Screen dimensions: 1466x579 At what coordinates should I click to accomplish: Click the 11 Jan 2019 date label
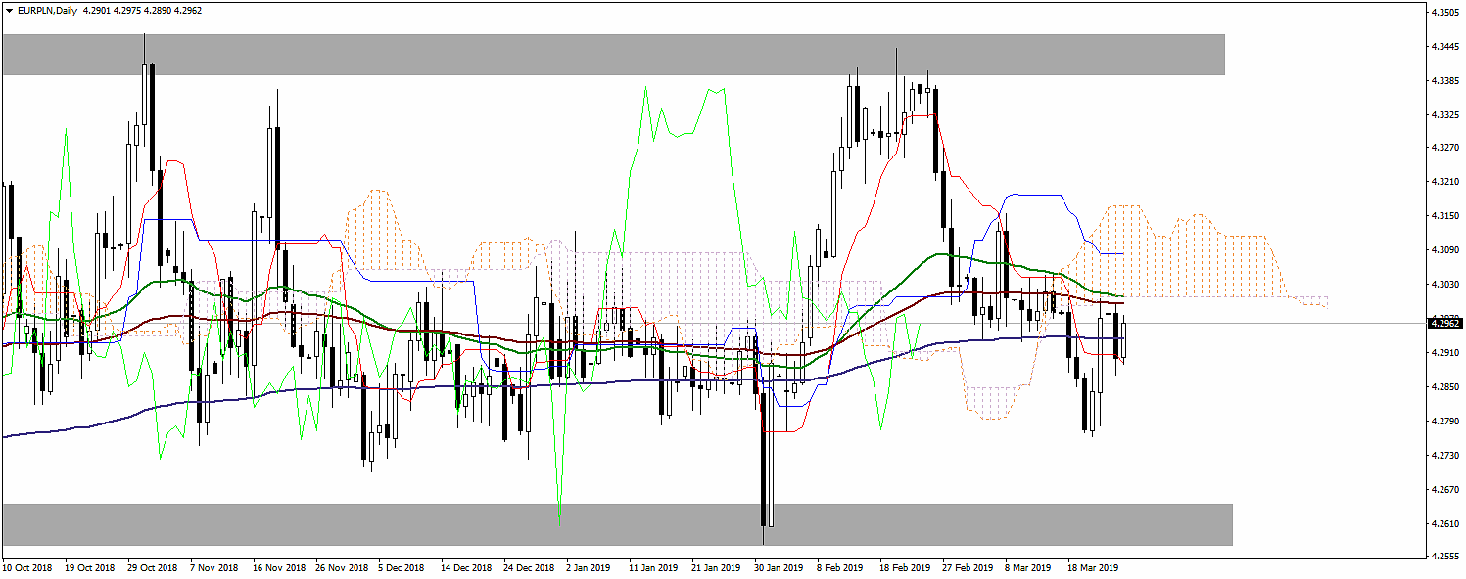(653, 567)
